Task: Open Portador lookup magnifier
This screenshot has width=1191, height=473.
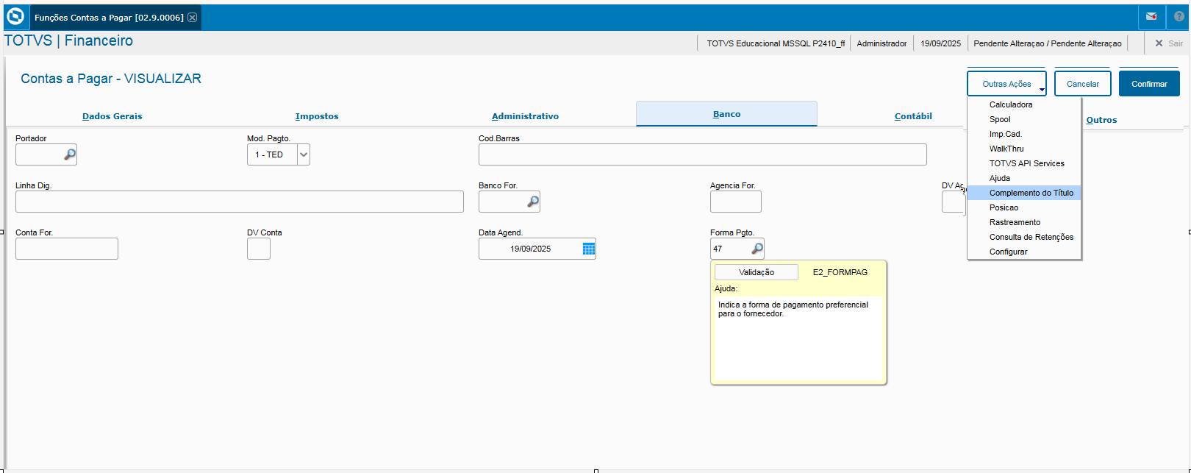Action: [69, 154]
